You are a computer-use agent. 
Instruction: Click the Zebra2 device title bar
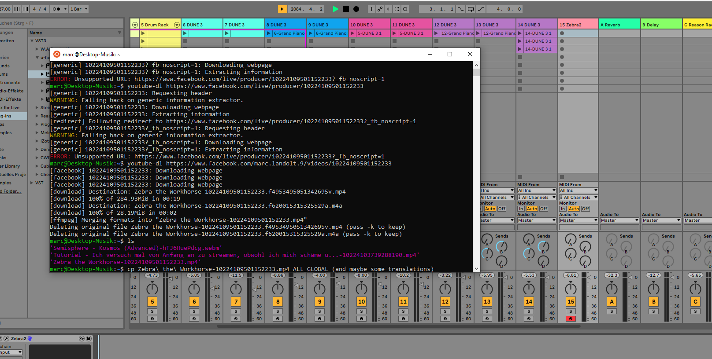point(46,338)
